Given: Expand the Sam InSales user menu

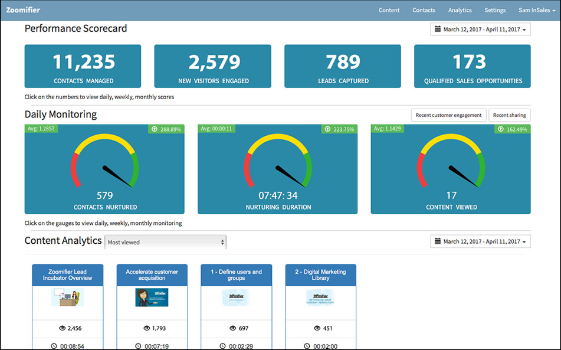Looking at the screenshot, I should tap(536, 10).
